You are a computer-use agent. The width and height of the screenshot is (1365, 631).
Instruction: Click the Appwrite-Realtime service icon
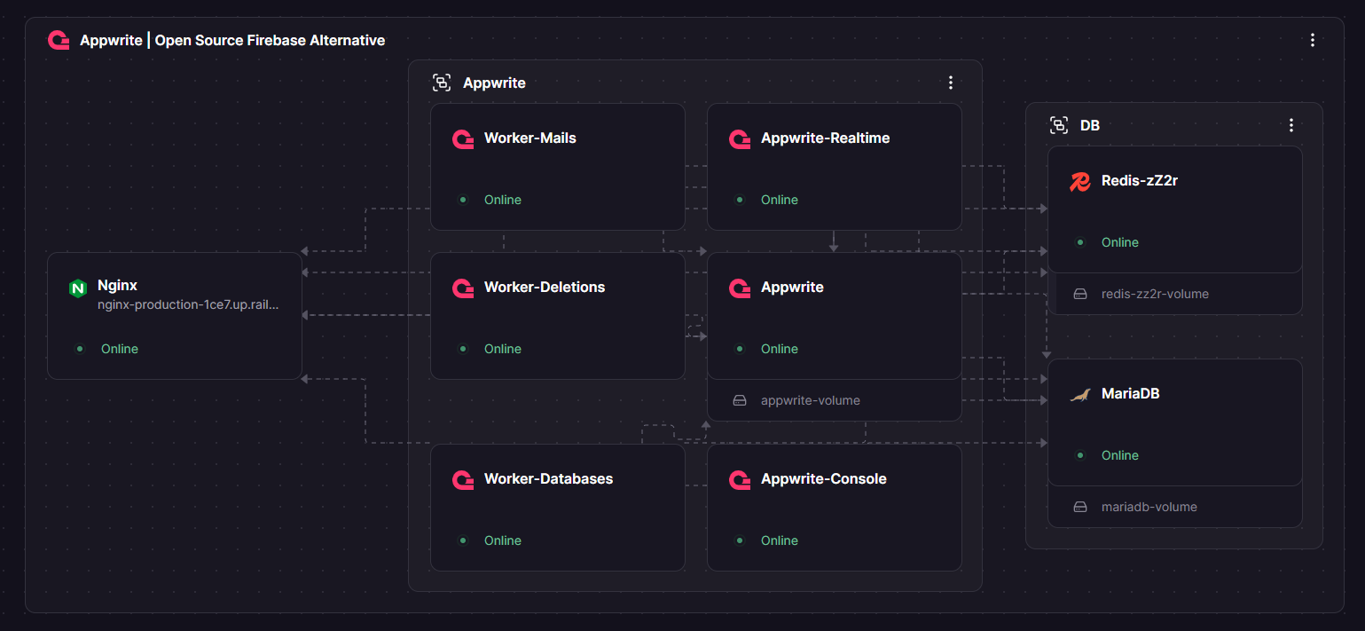coord(740,138)
